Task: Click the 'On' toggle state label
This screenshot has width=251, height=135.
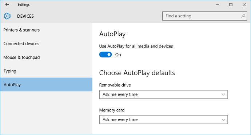Action: 118,55
